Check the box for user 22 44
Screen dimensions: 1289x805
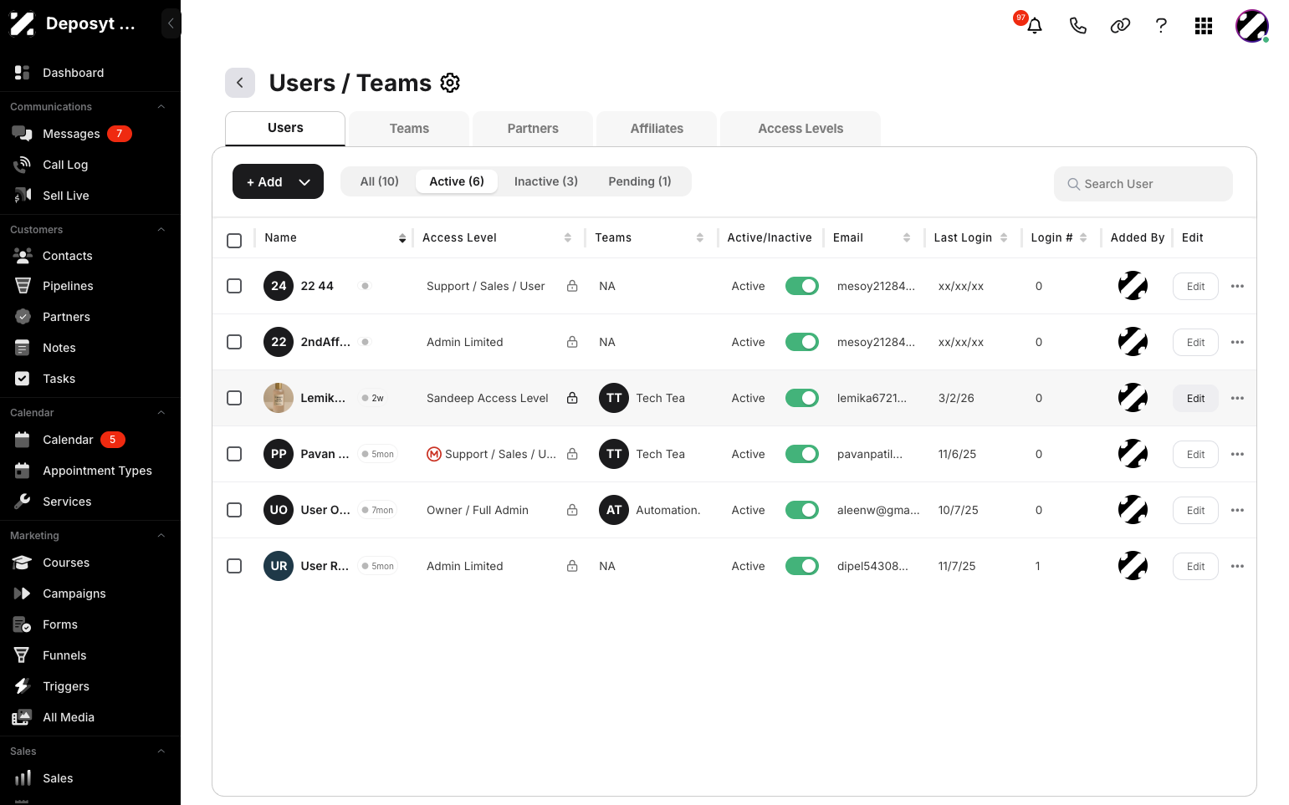pyautogui.click(x=234, y=286)
